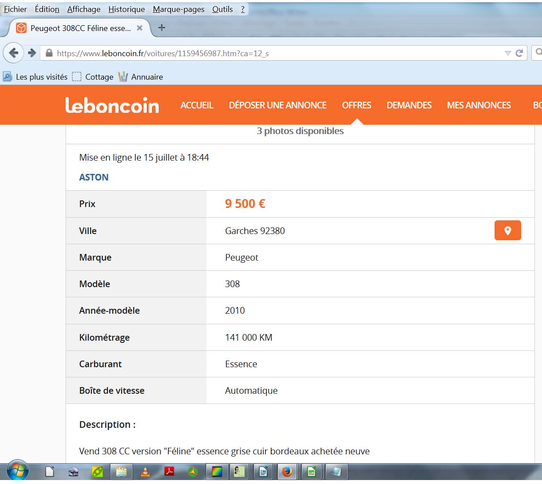The width and height of the screenshot is (542, 484).
Task: Open the Édition menu
Action: coord(47,9)
